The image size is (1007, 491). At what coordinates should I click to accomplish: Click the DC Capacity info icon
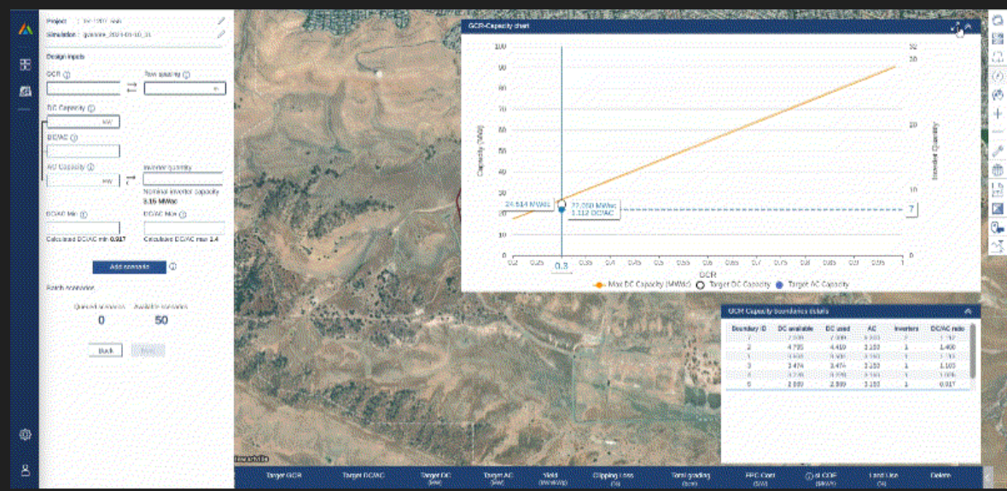pos(90,109)
